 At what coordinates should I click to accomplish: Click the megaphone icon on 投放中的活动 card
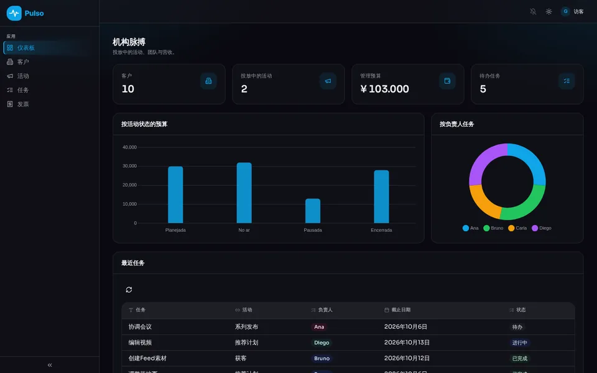328,81
